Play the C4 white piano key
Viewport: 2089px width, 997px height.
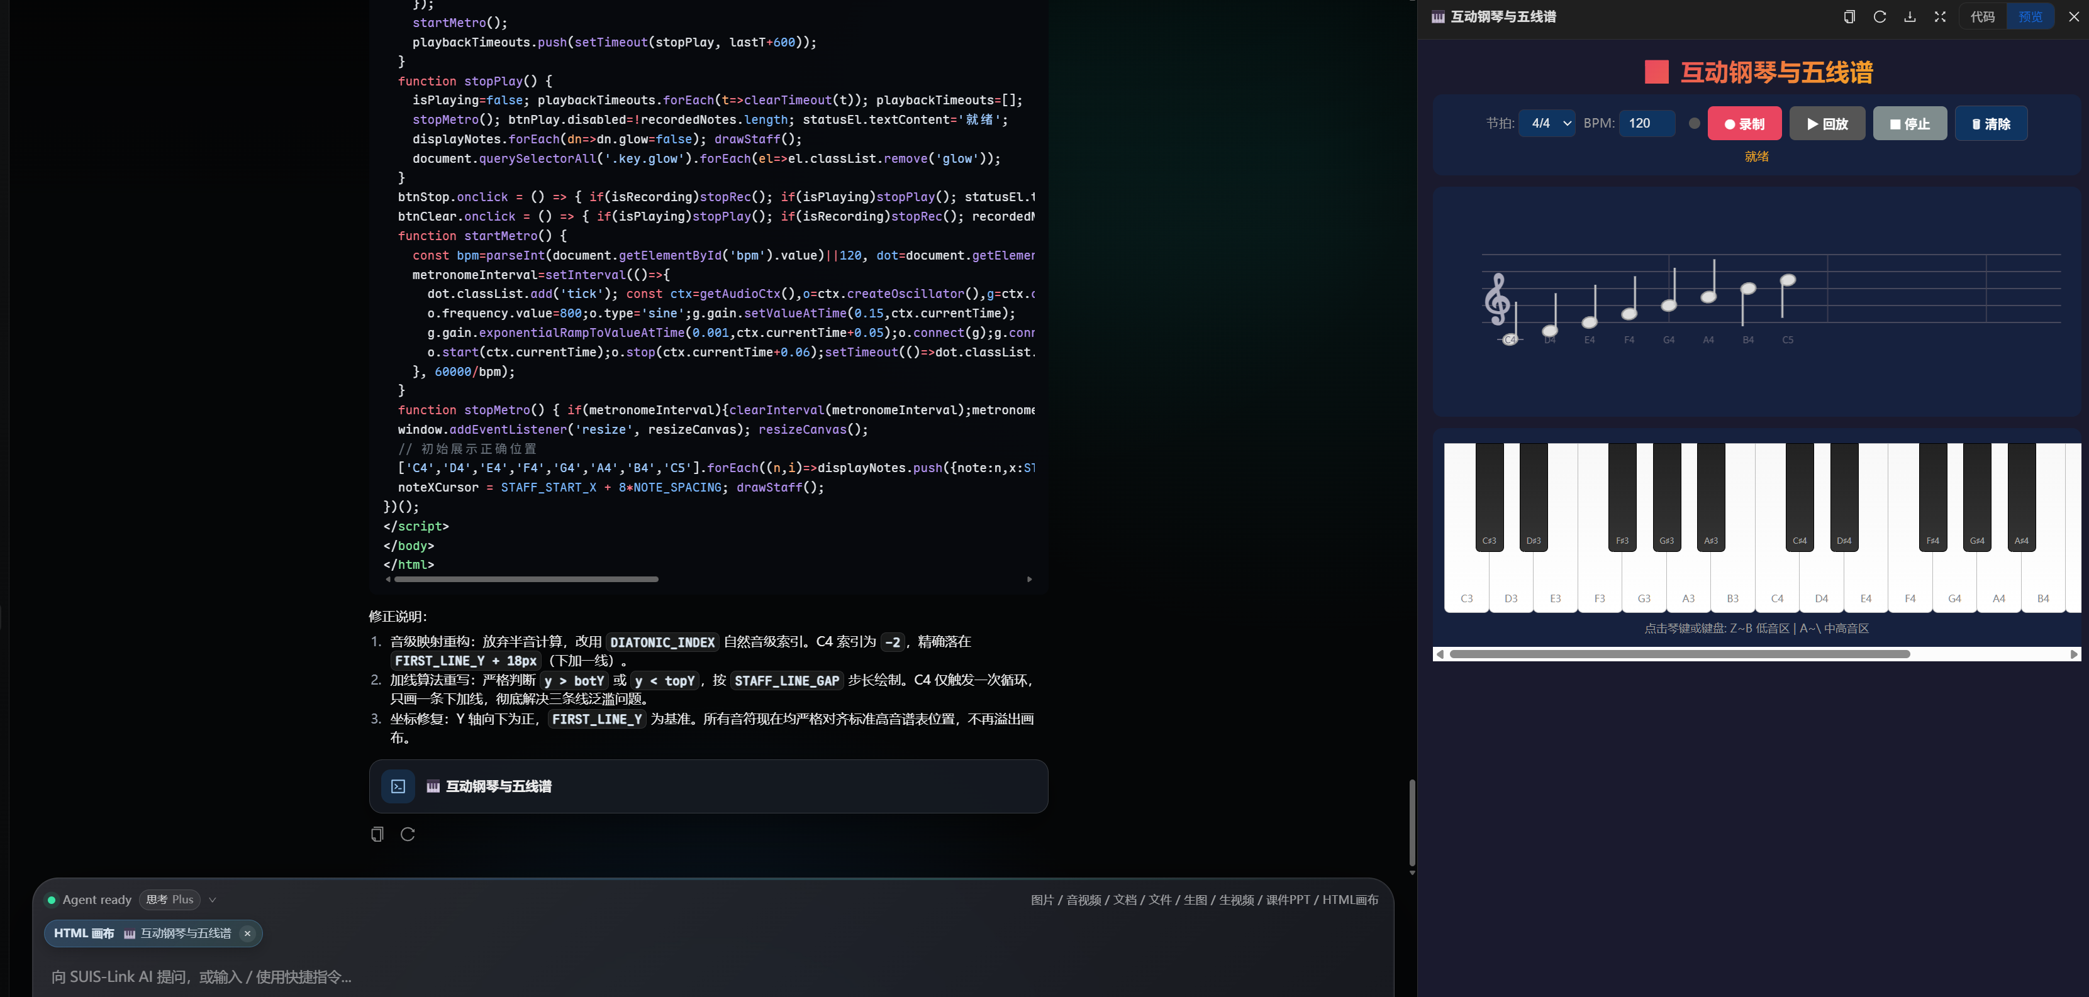coord(1777,583)
